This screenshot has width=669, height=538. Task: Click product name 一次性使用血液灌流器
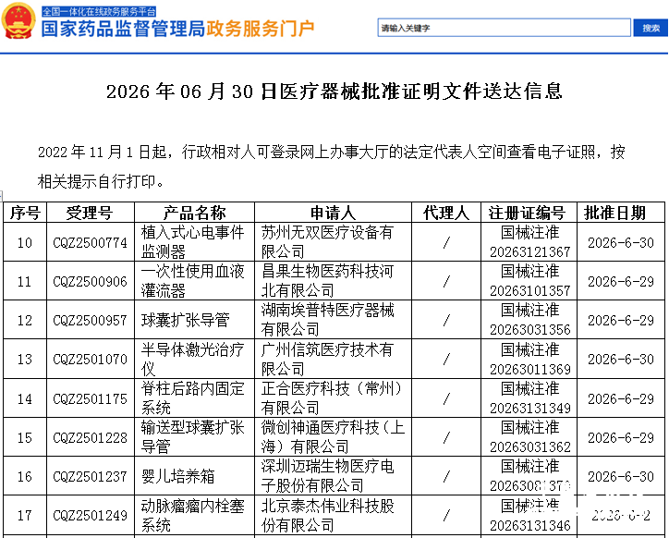point(192,281)
